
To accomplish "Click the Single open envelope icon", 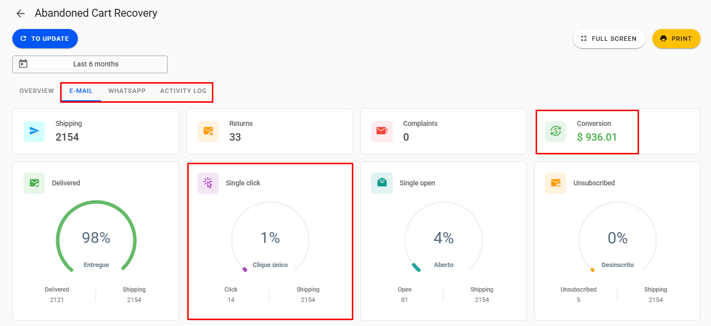I will coord(382,183).
